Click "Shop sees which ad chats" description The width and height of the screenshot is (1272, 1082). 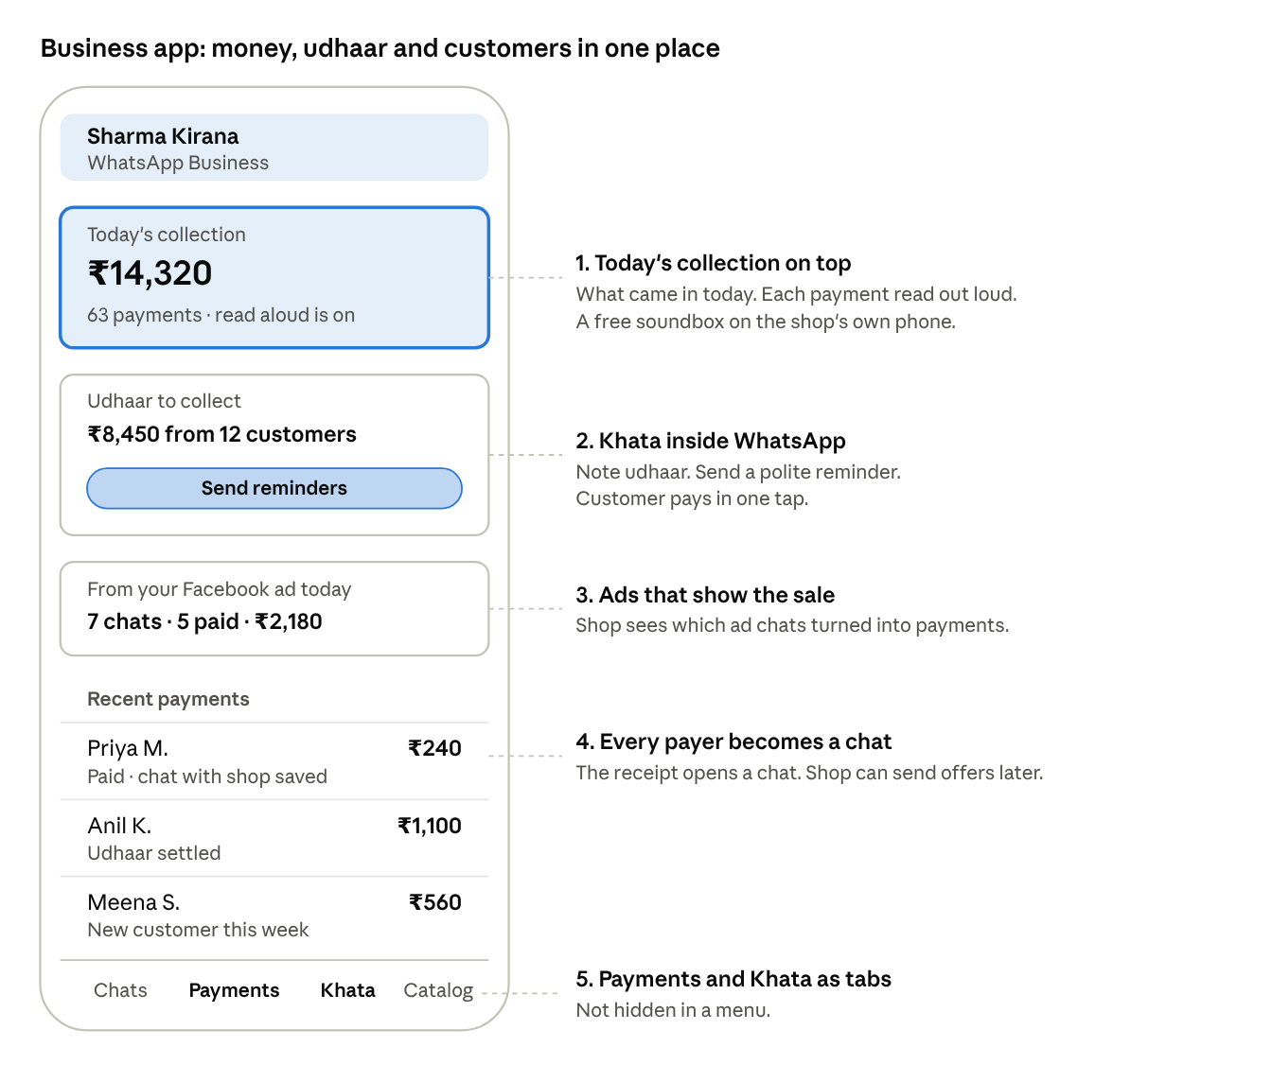coord(792,625)
